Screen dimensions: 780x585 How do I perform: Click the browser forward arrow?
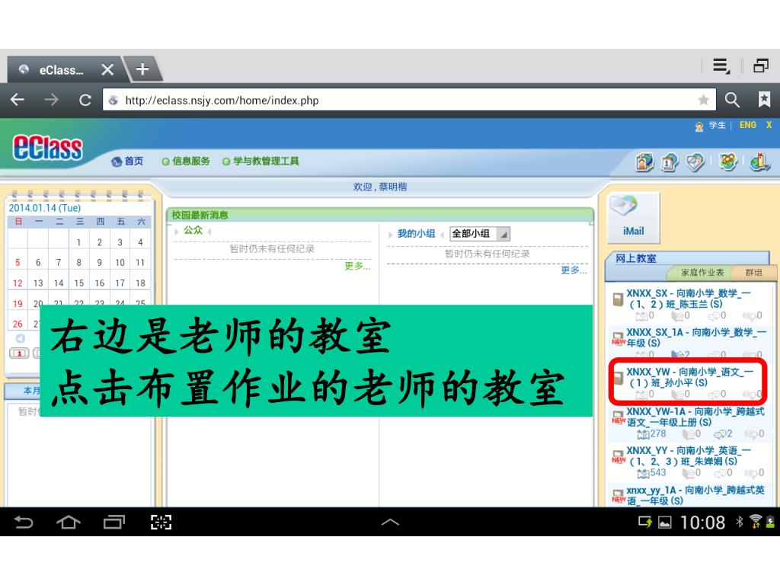[51, 100]
